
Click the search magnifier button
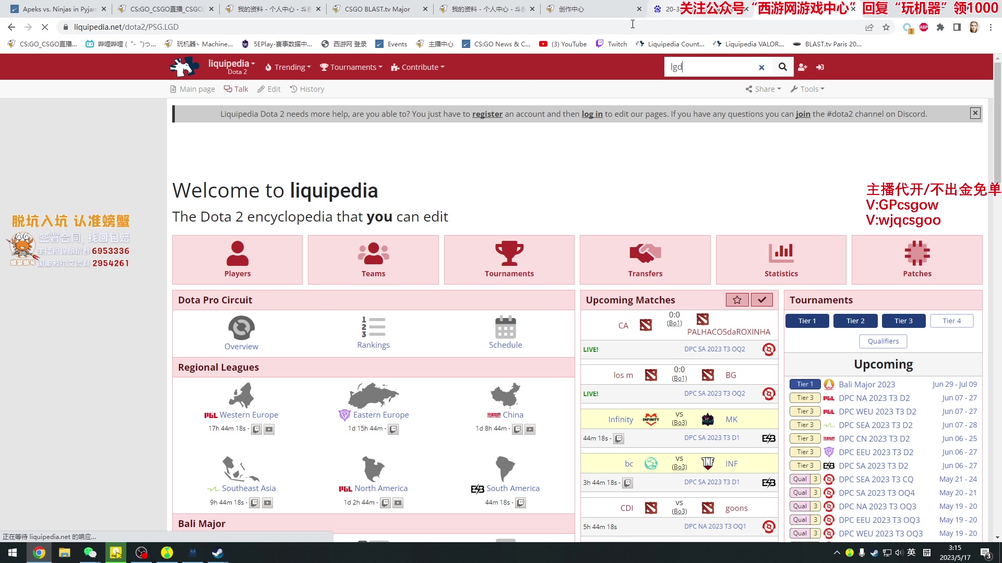pos(782,67)
